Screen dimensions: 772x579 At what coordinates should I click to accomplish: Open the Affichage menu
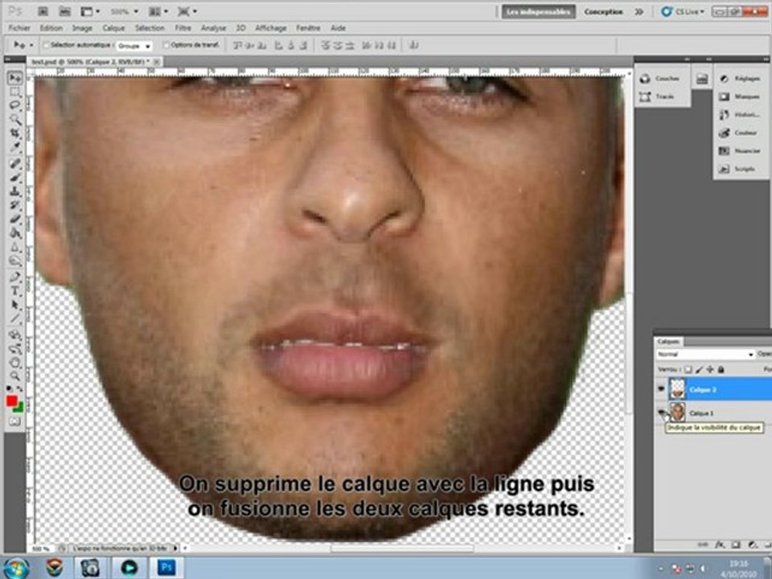271,28
